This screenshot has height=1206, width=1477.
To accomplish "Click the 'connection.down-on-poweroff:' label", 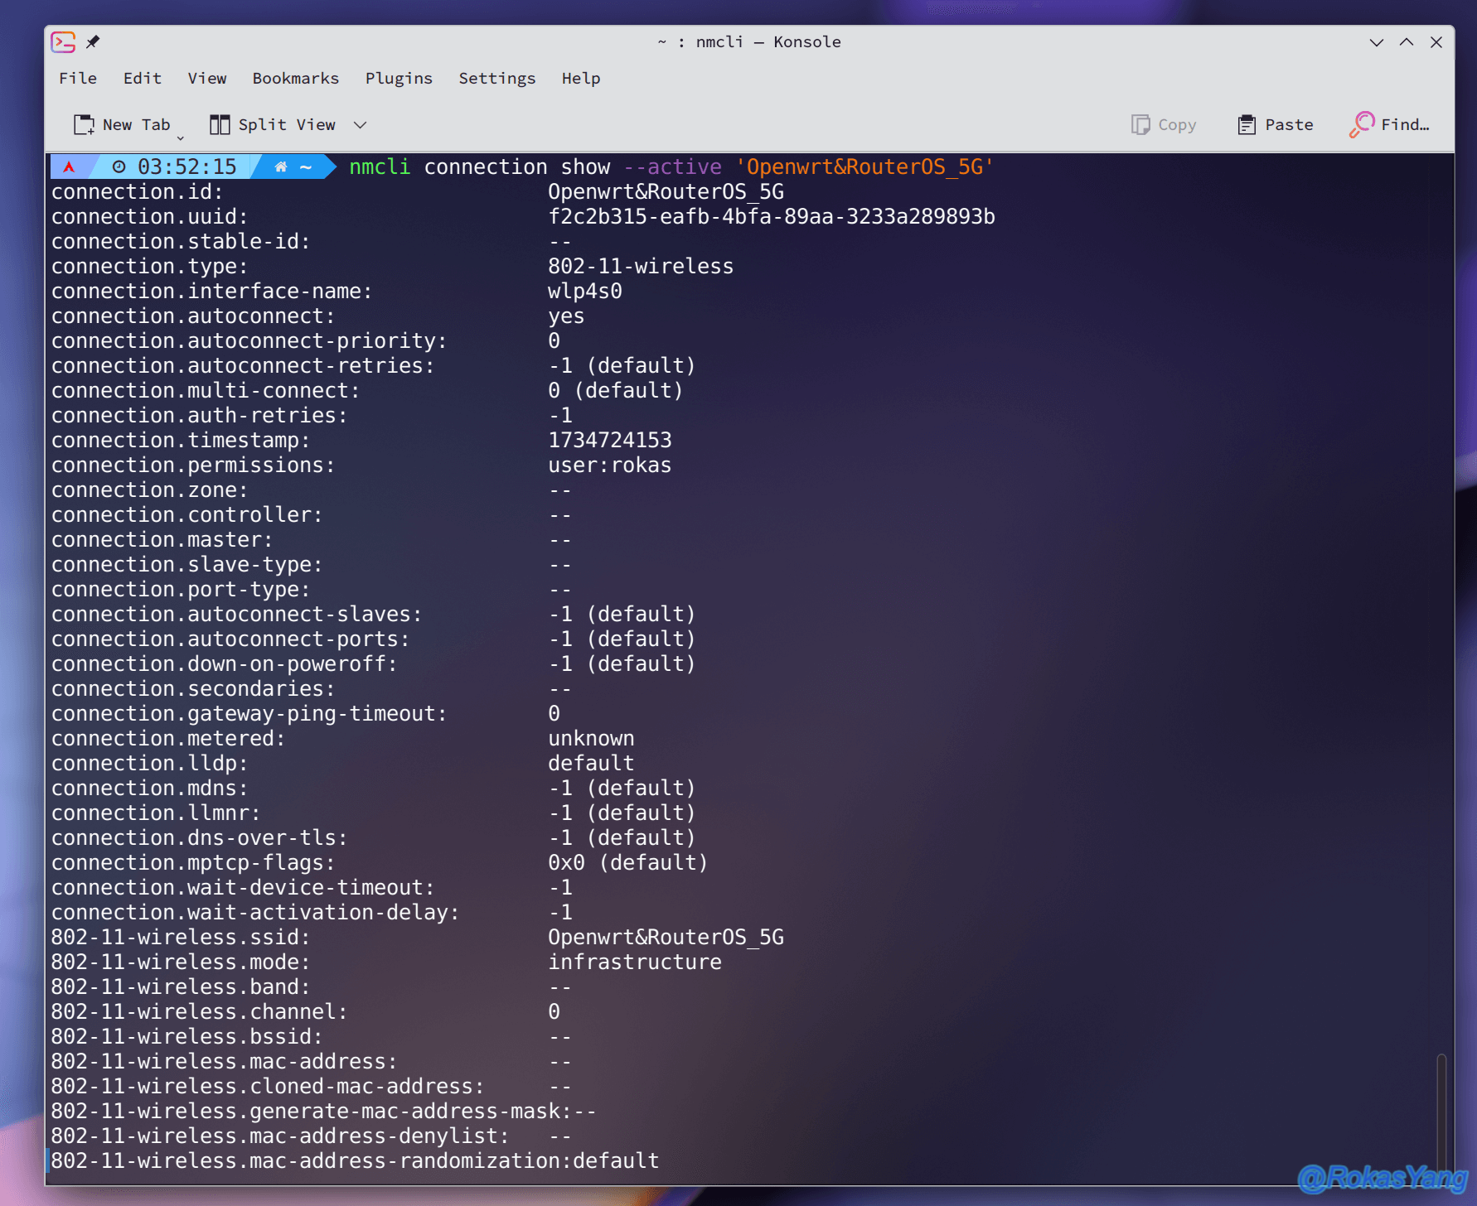I will pos(225,663).
